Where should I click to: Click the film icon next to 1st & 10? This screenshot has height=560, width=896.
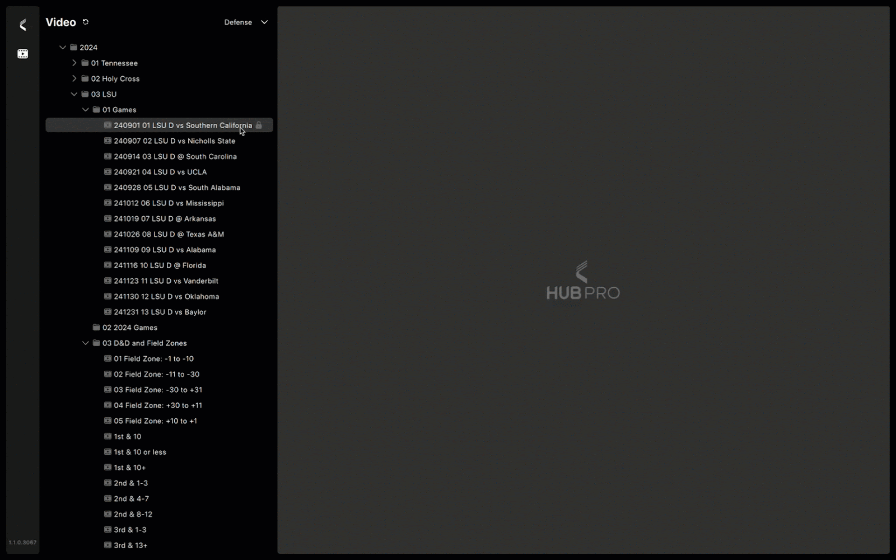pos(108,436)
